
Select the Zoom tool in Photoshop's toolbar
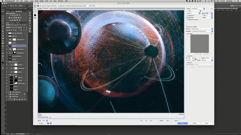tap(3, 58)
